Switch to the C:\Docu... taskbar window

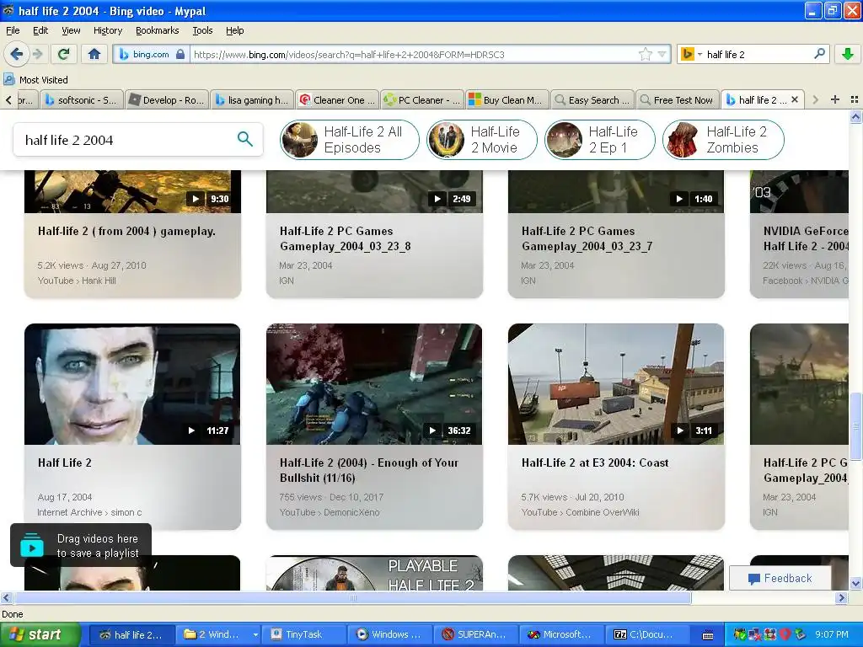646,634
